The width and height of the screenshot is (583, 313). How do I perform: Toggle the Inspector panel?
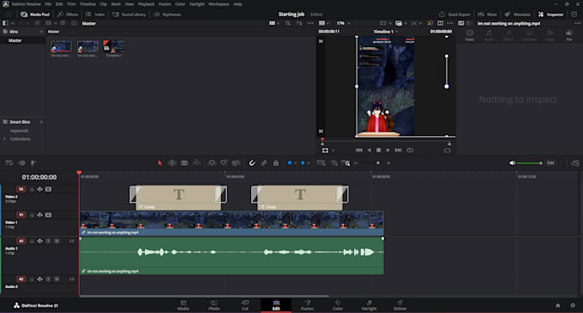coord(551,15)
